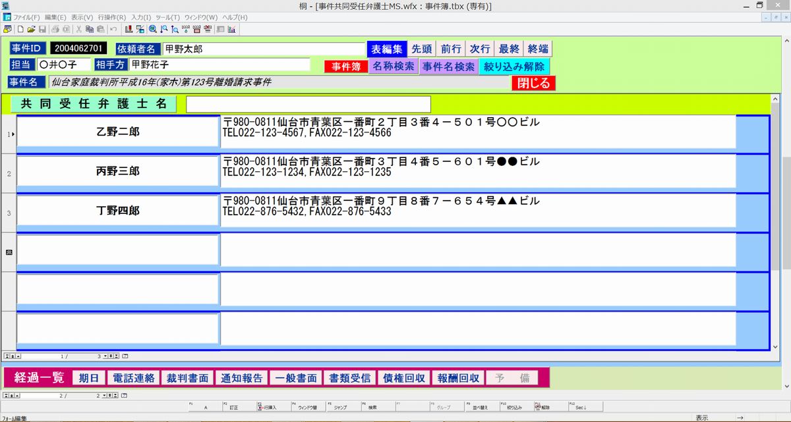Viewport: 791px width, 422px height.
Task: Click the 報酬回収 button
Action: pos(459,378)
